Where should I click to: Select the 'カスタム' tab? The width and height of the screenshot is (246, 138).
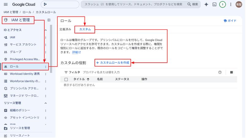(x=85, y=29)
